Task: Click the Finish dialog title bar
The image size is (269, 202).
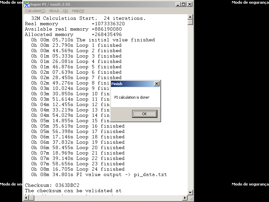Action: (136, 84)
